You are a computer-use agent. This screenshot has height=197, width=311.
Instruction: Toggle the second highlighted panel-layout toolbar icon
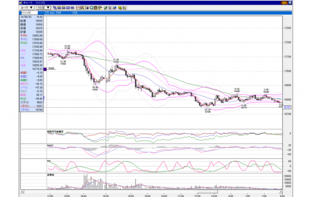click(x=64, y=8)
